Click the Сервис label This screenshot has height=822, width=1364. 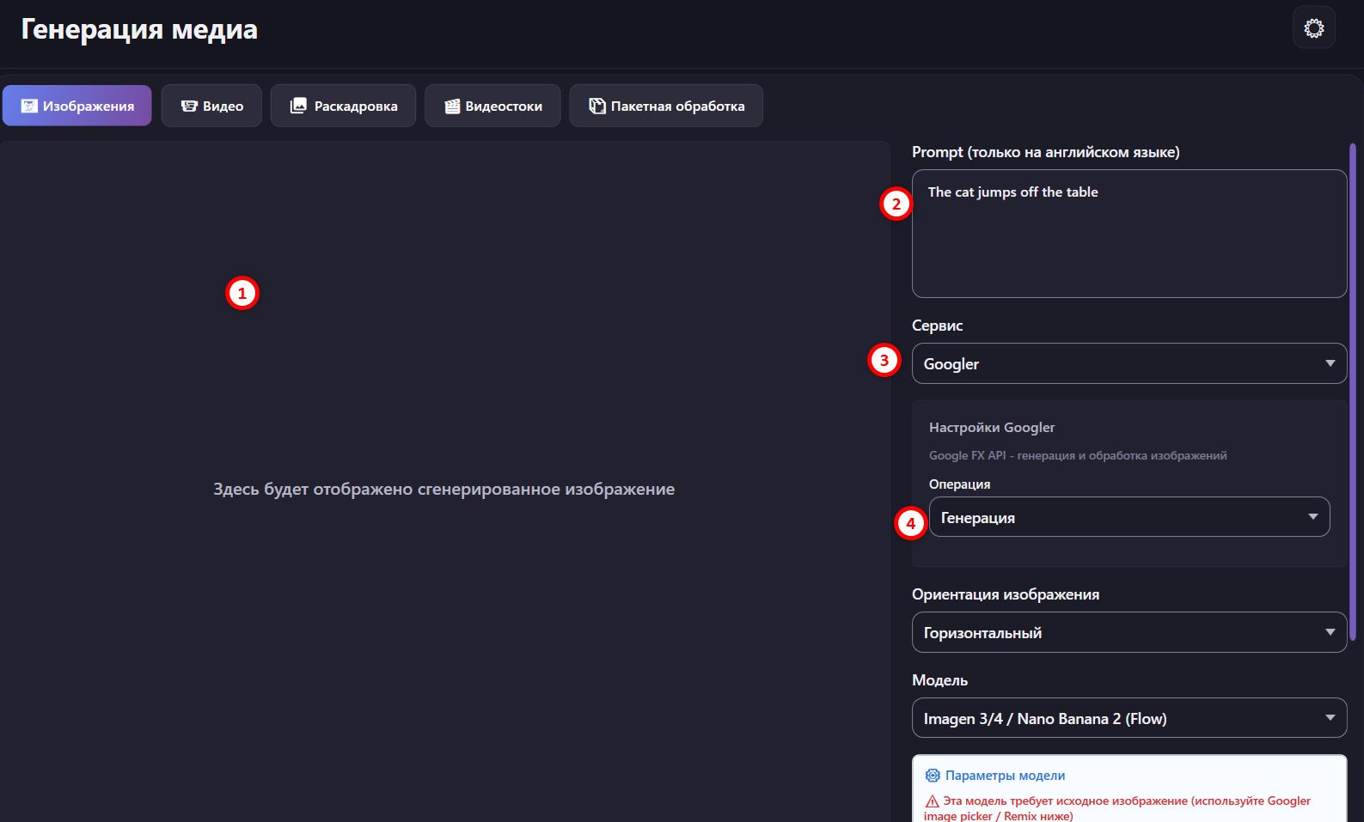pos(937,326)
